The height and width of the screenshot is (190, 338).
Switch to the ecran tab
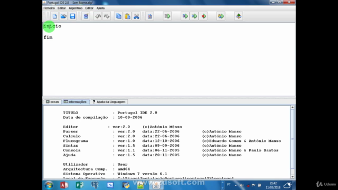(x=52, y=102)
